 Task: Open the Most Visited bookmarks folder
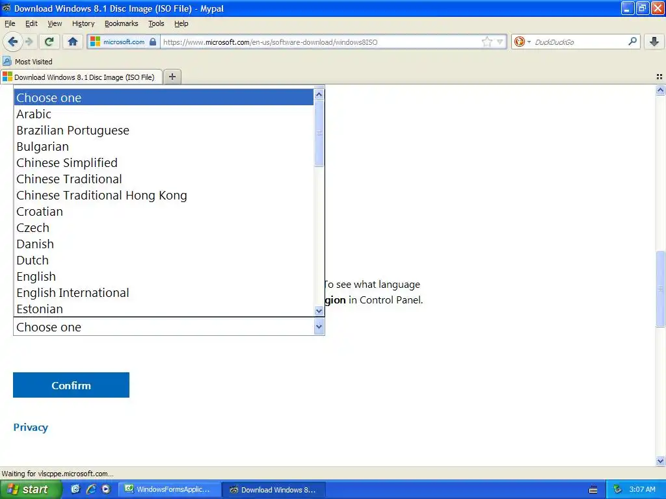click(27, 62)
